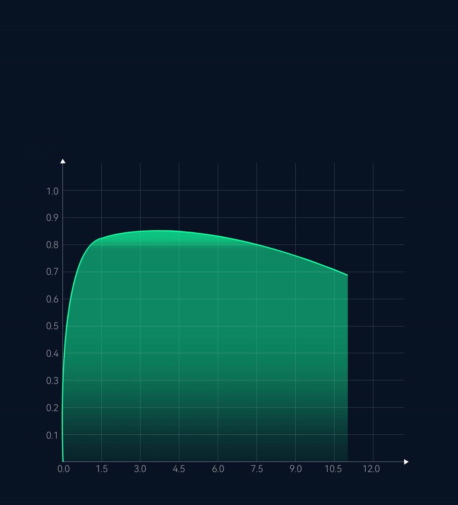Click the upward arrowhead on the vertical axis
Screen dimensions: 458x505
click(63, 161)
